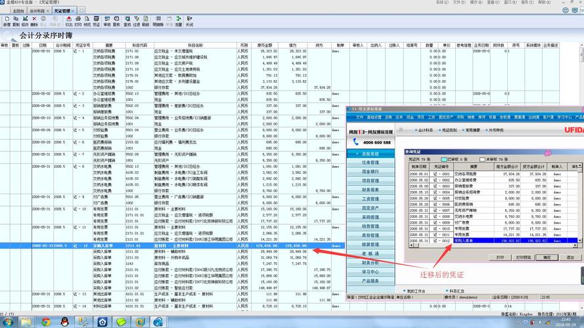Click the 引出 (export) toolbar icon
Screen dimensions: 584x328
(x=69, y=21)
